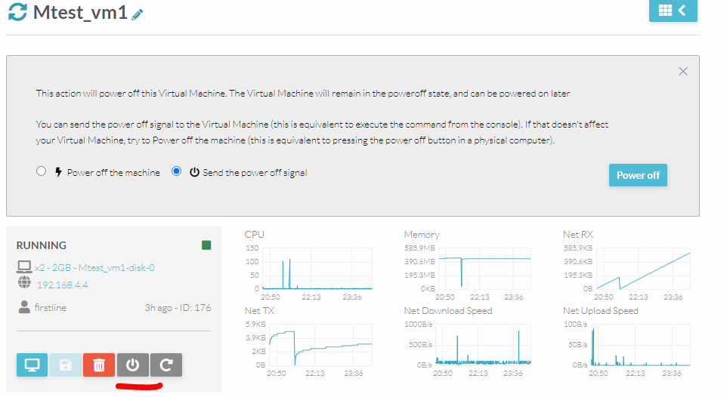Select Power off the machine option
The width and height of the screenshot is (727, 397).
[x=42, y=172]
